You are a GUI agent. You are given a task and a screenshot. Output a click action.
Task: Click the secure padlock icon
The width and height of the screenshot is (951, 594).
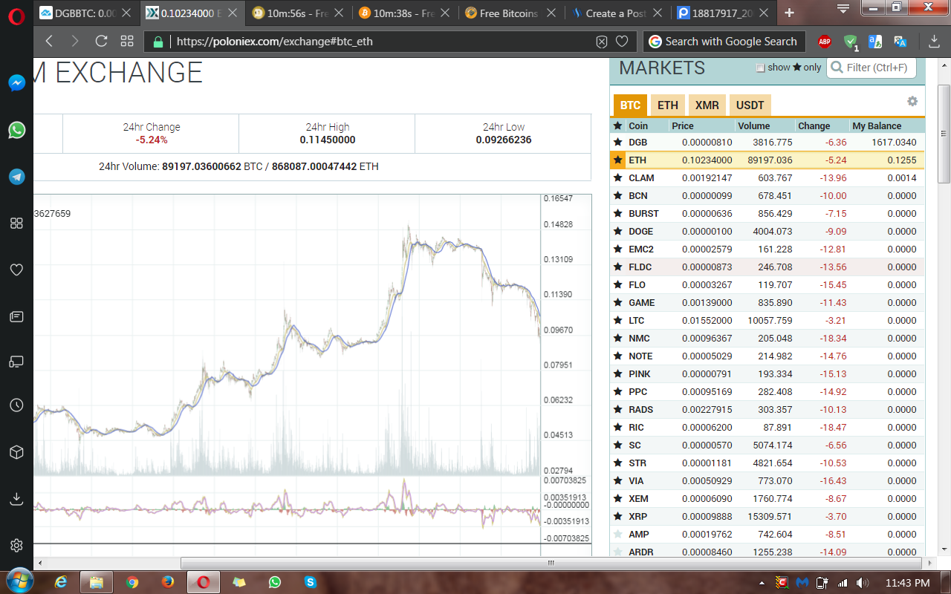pyautogui.click(x=158, y=42)
